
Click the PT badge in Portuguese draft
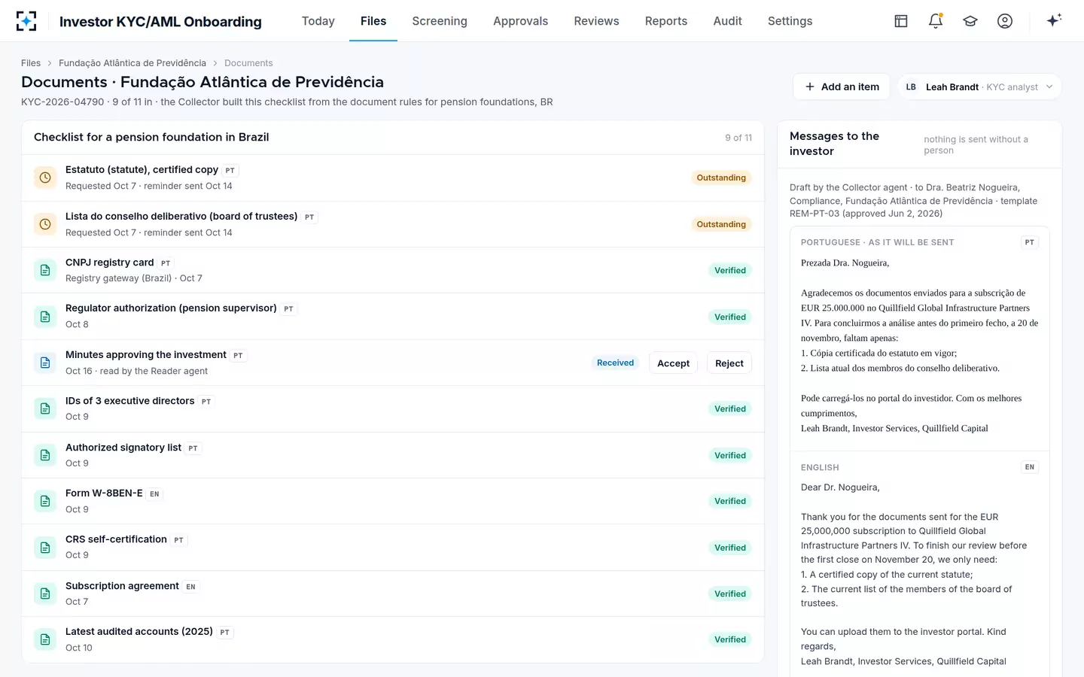point(1029,242)
